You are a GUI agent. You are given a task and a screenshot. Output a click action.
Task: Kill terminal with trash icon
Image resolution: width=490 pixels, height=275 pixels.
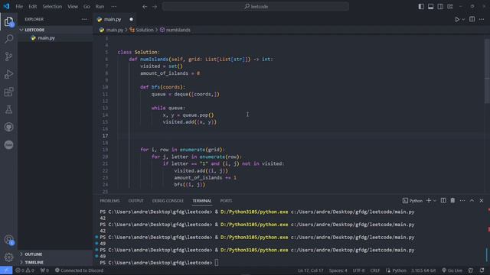tap(452, 200)
